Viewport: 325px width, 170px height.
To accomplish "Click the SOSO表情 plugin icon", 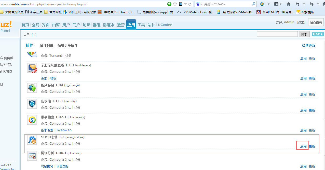I will tap(32, 140).
